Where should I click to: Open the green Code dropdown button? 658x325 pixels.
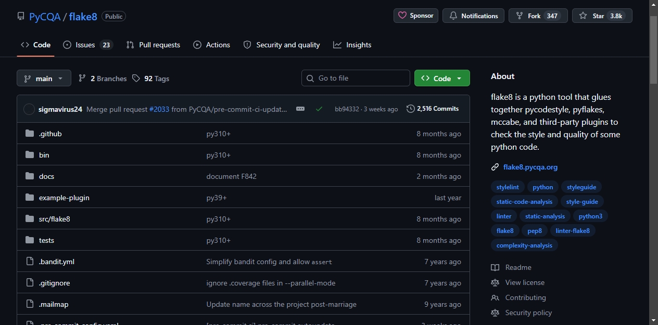(x=442, y=78)
